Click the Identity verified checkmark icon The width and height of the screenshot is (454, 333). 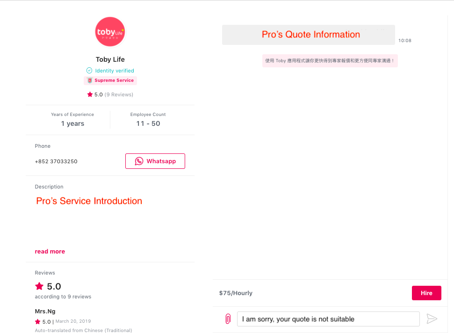89,70
